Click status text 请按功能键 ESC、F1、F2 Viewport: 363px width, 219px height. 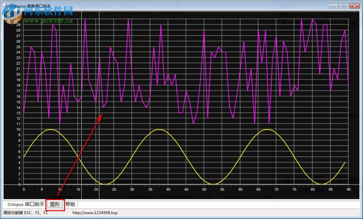(25, 213)
